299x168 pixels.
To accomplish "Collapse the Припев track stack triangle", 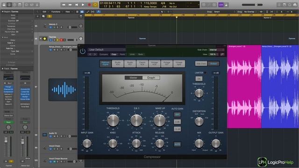I will (x=41, y=39).
